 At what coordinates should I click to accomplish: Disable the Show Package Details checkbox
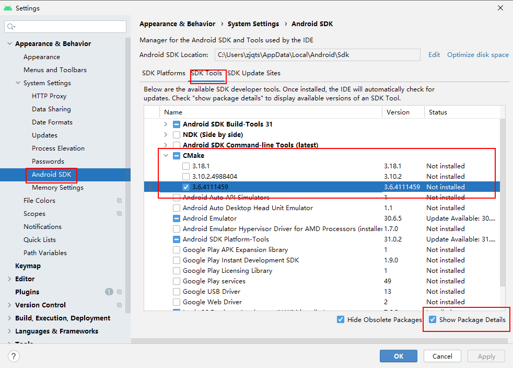(433, 319)
